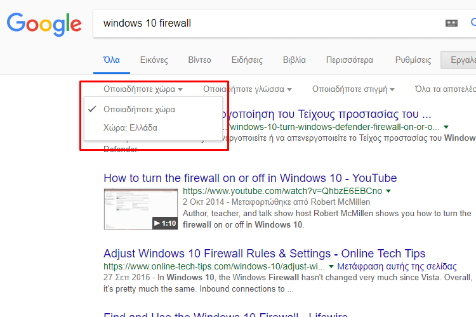Click the Εργαλεία tools button
476x317 pixels.
tap(458, 60)
